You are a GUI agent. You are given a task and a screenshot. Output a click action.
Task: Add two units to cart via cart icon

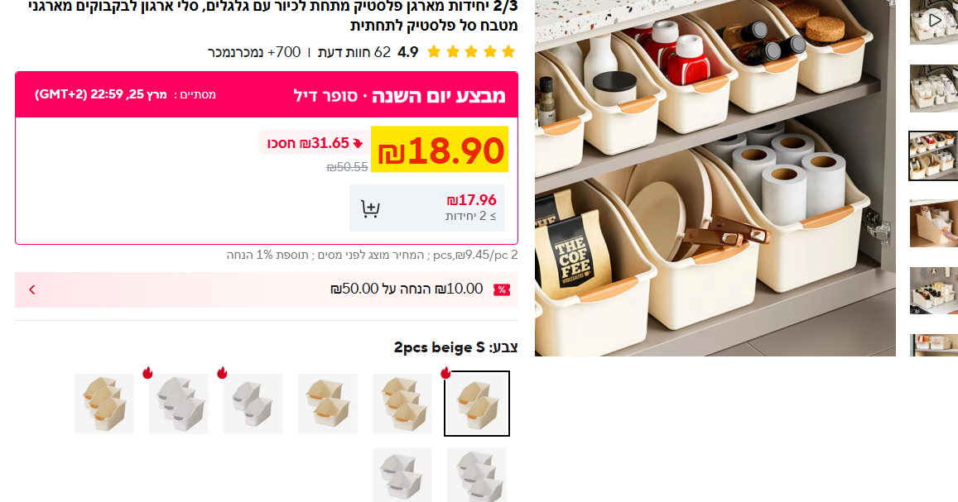click(x=370, y=208)
